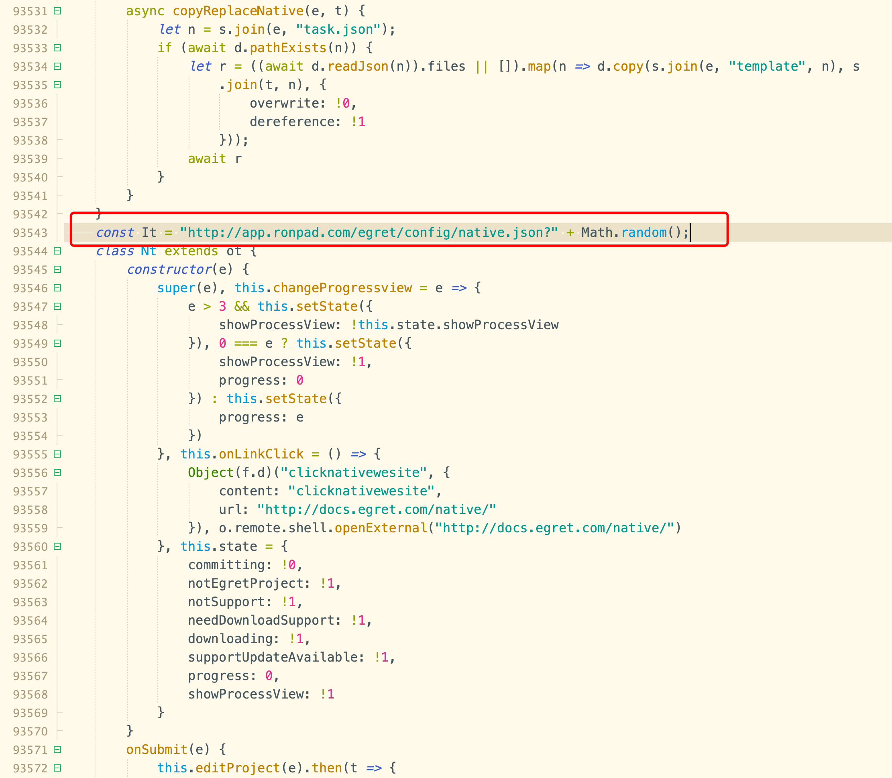Image resolution: width=892 pixels, height=778 pixels.
Task: Collapse fold marker on line 93535
Action: (x=57, y=85)
